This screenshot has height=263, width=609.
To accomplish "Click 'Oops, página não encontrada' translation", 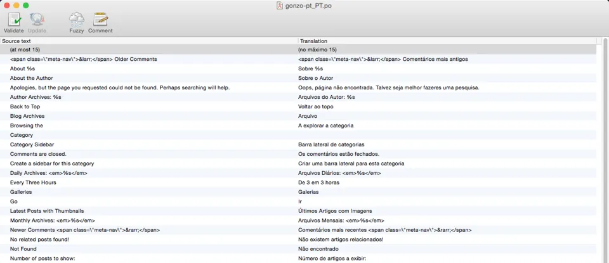I will tap(388, 87).
